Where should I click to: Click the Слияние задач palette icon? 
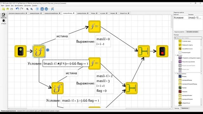(x=180, y=41)
